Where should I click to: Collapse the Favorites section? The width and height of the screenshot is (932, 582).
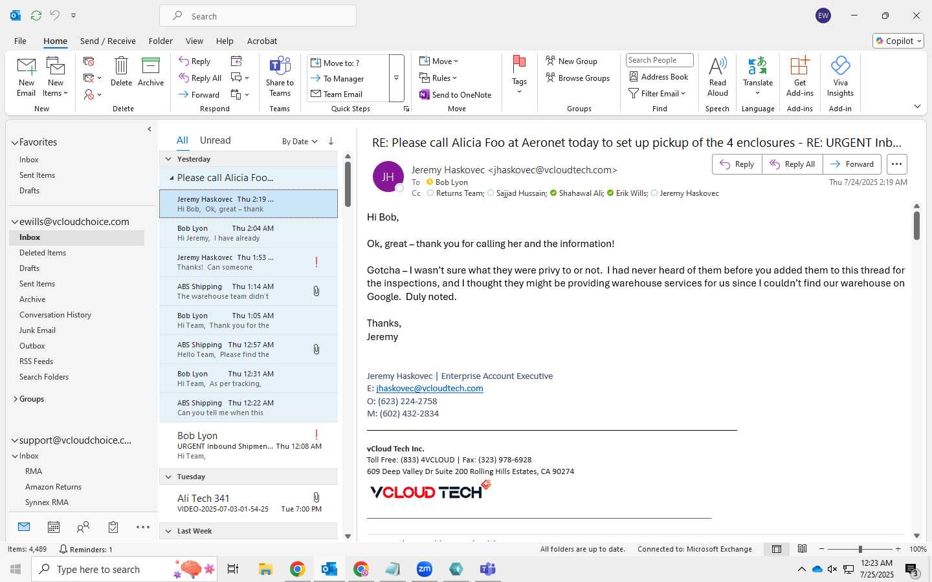pyautogui.click(x=14, y=142)
